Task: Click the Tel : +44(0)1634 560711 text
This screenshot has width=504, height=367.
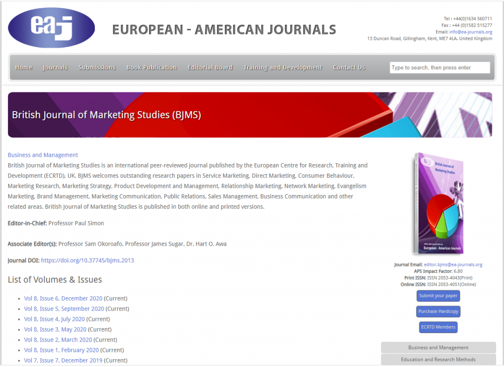Action: pyautogui.click(x=468, y=19)
